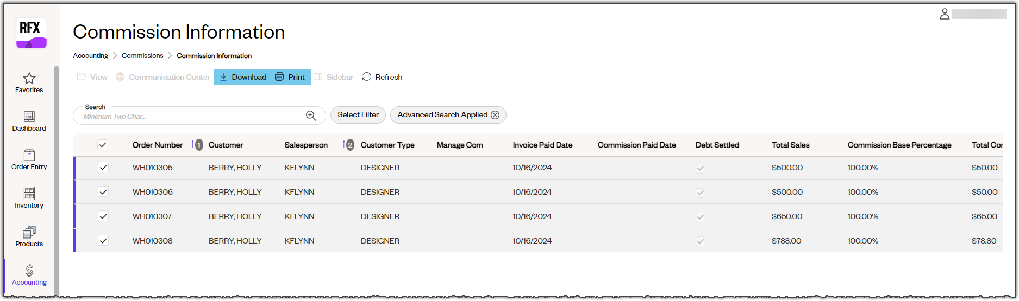Image resolution: width=1019 pixels, height=301 pixels.
Task: Click the search magnifier icon
Action: click(311, 116)
